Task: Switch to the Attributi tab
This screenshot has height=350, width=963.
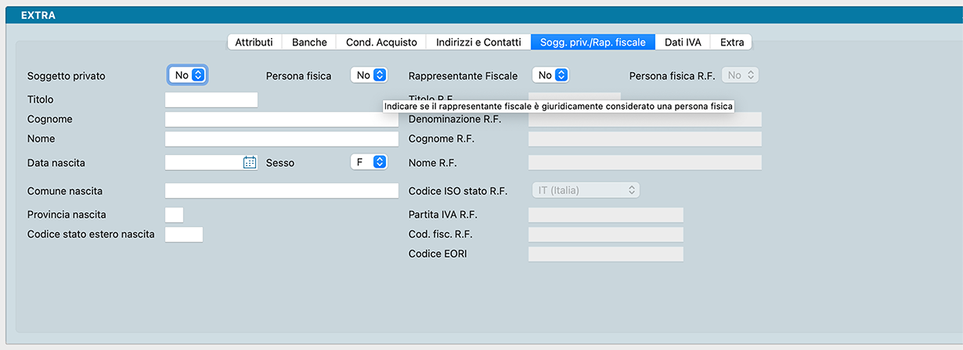Action: [254, 42]
